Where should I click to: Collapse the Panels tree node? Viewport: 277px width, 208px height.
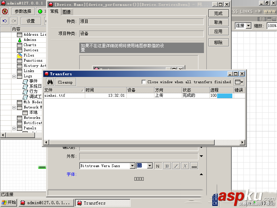tap(14, 128)
